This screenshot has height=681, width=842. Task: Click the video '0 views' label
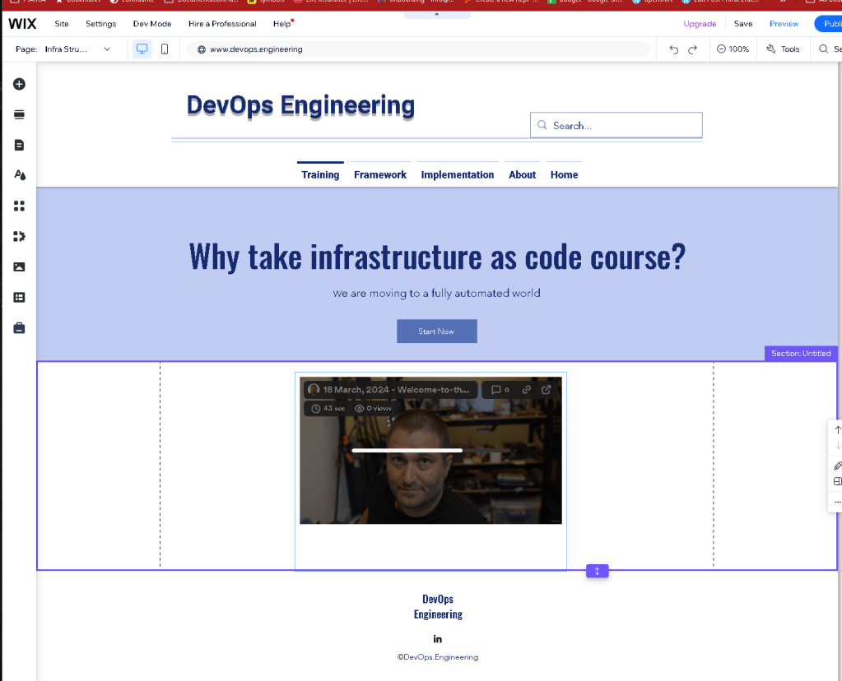tap(373, 409)
